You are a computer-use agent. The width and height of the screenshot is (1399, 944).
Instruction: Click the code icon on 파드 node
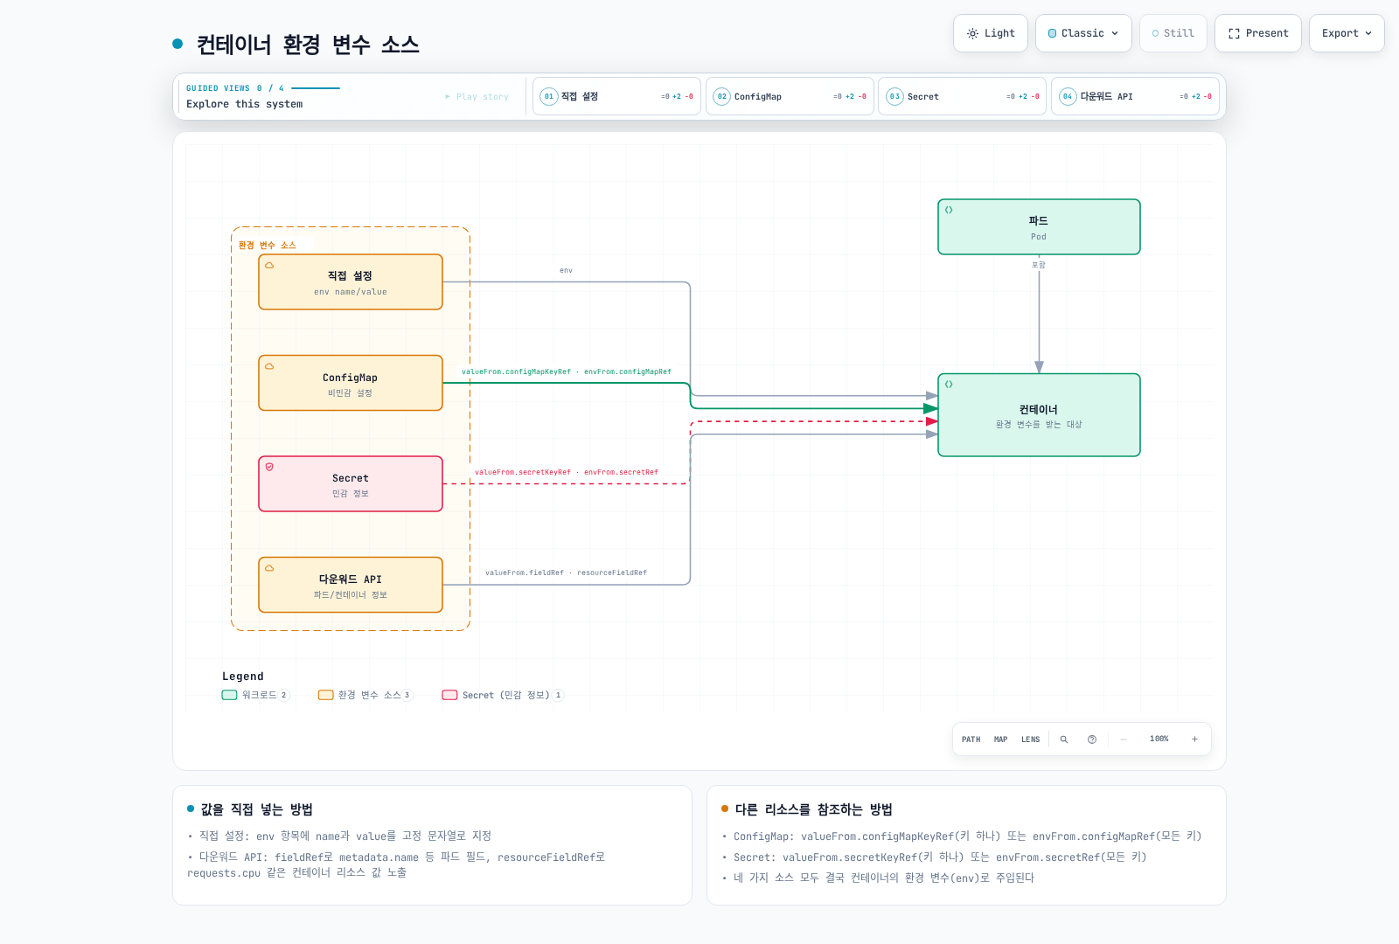click(x=949, y=210)
